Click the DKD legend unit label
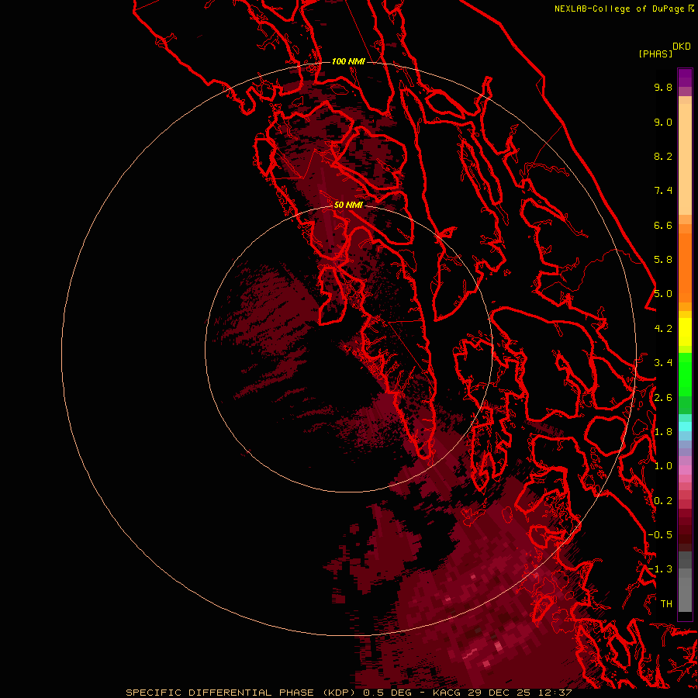Screen dimensions: 698x698 (682, 47)
